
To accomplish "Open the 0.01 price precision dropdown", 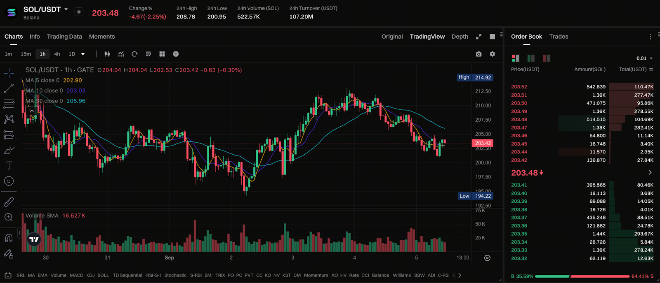I will 644,58.
